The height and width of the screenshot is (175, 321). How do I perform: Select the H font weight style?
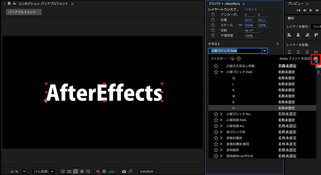(x=234, y=108)
